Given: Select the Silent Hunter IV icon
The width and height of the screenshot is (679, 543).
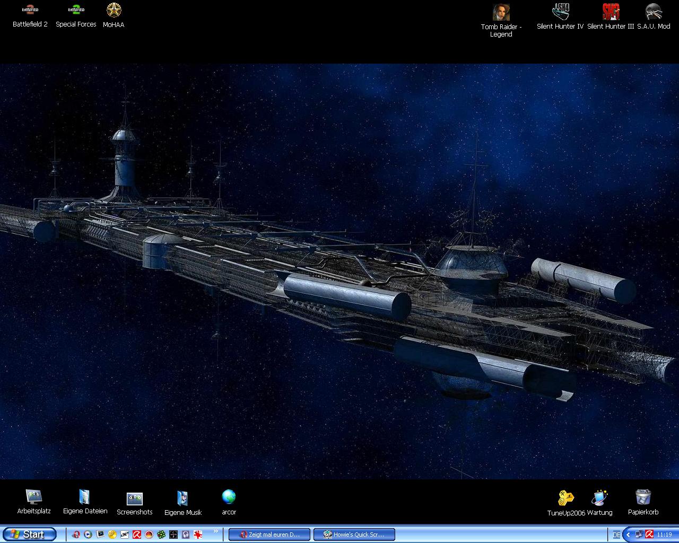Looking at the screenshot, I should [560, 17].
